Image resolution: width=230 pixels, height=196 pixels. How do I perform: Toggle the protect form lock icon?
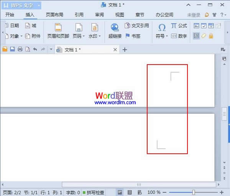[211, 36]
